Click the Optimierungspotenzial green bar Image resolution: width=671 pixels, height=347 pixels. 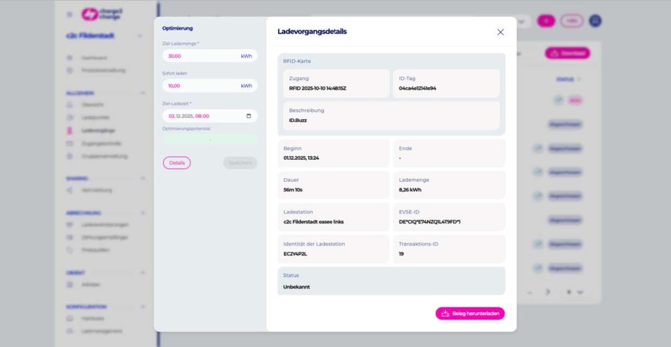coord(210,139)
